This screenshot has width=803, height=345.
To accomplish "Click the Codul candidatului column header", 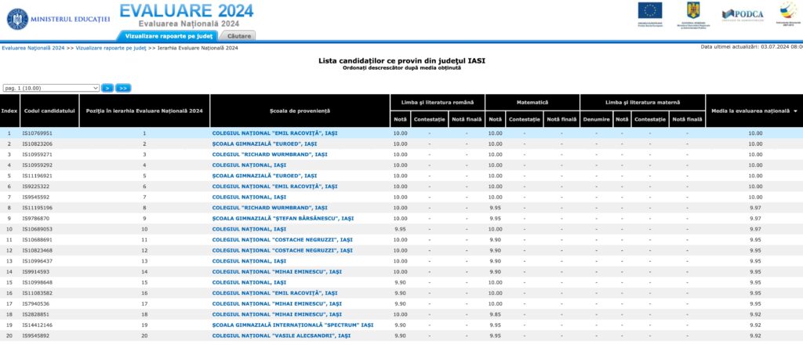I will click(x=49, y=111).
